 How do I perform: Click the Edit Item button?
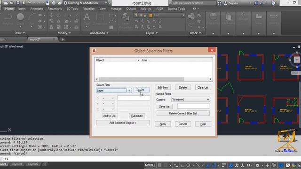tap(163, 87)
